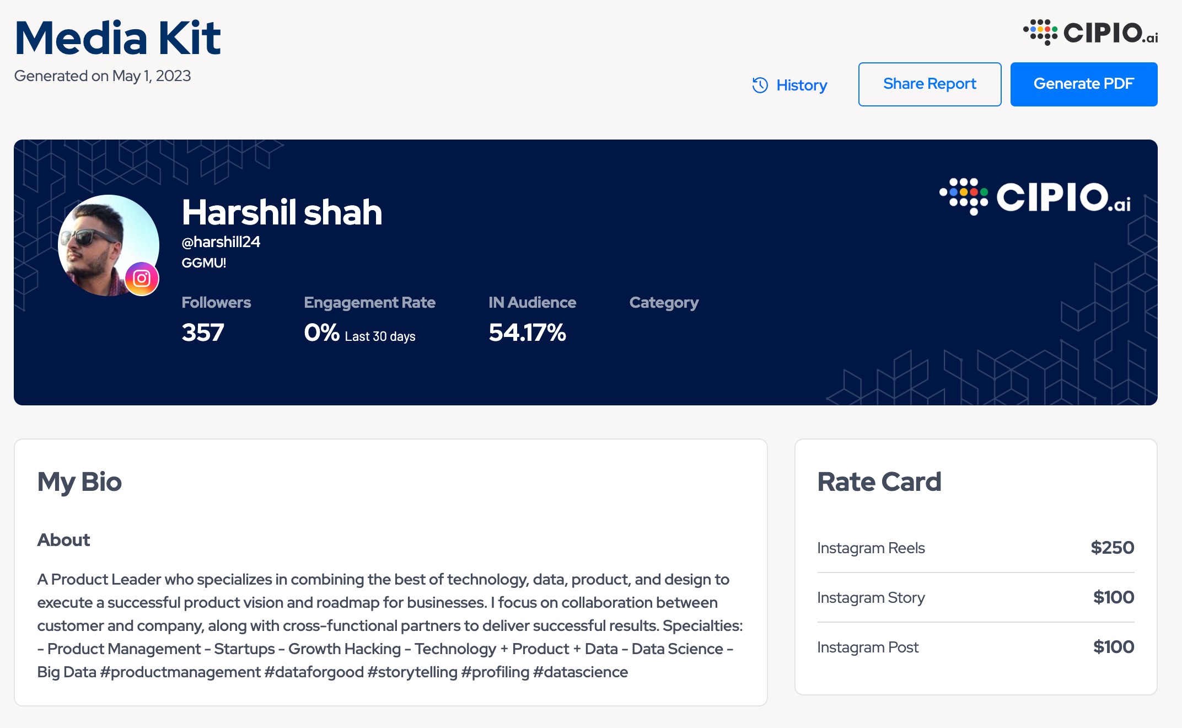
Task: Click the Instagram Post rate row
Action: click(x=975, y=647)
